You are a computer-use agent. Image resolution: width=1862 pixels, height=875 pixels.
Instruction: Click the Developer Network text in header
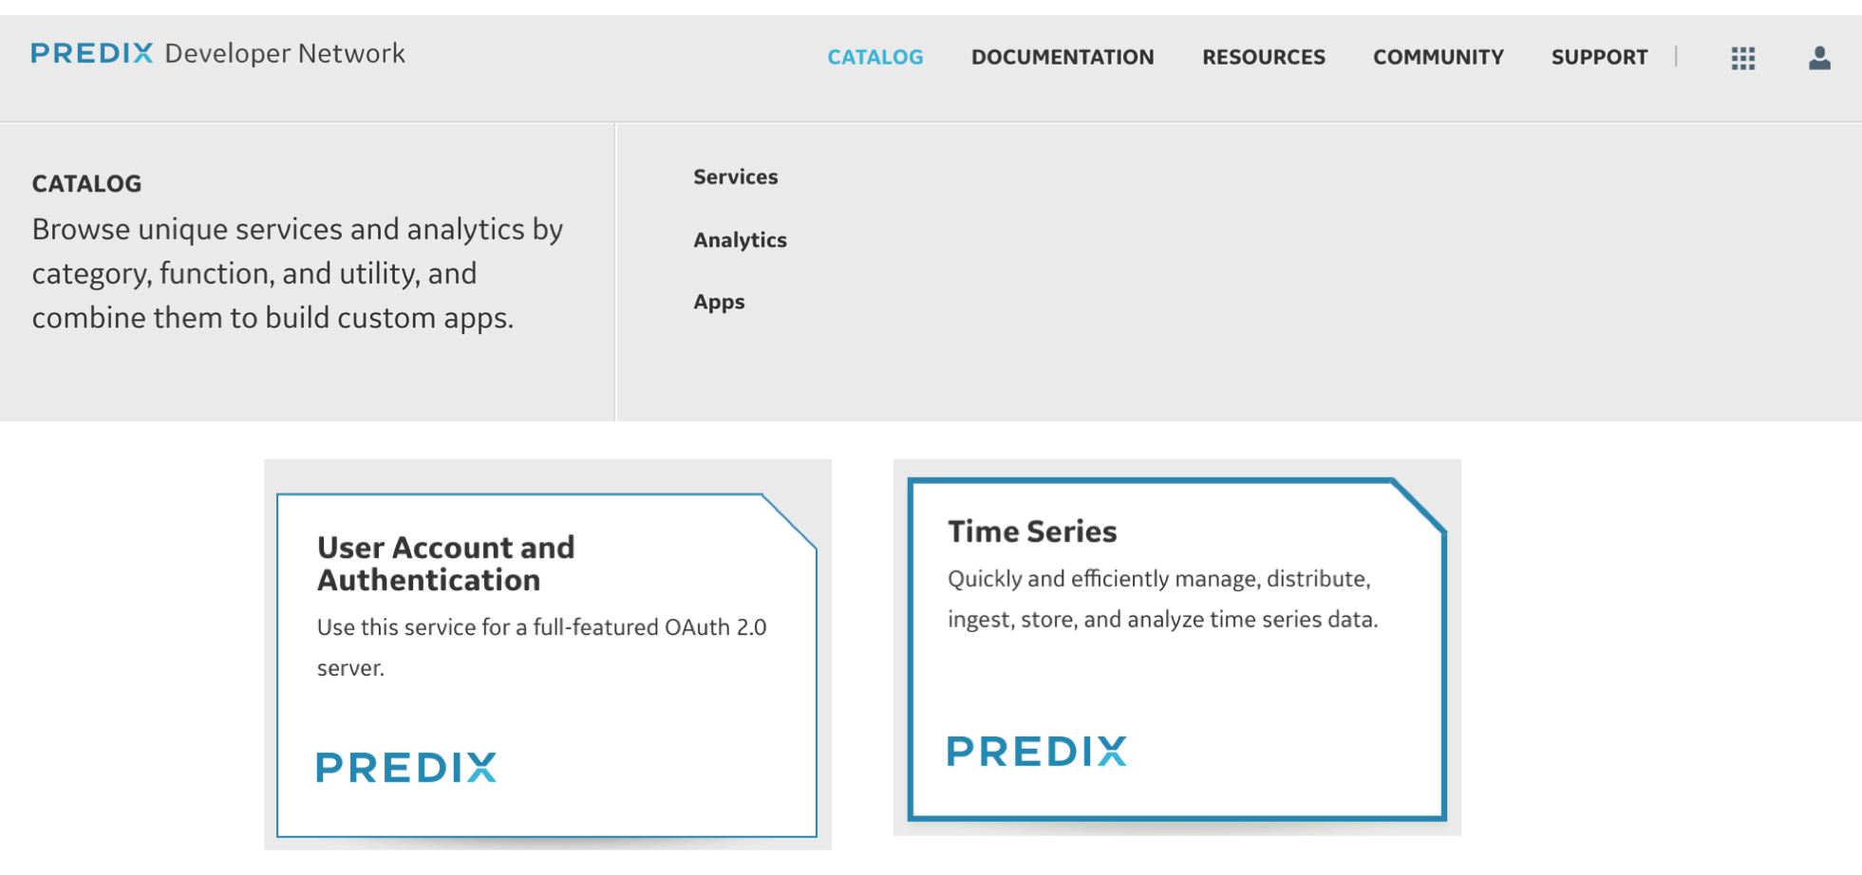pos(284,53)
